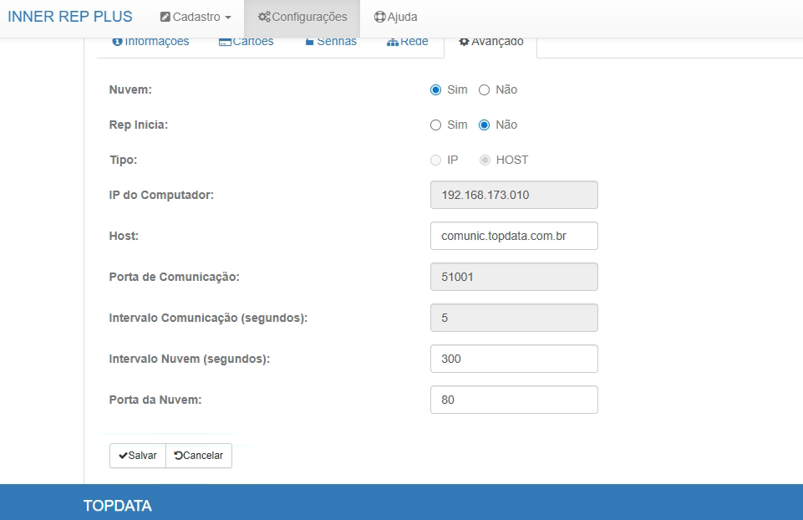Switch to the Cartões tab

pos(246,42)
